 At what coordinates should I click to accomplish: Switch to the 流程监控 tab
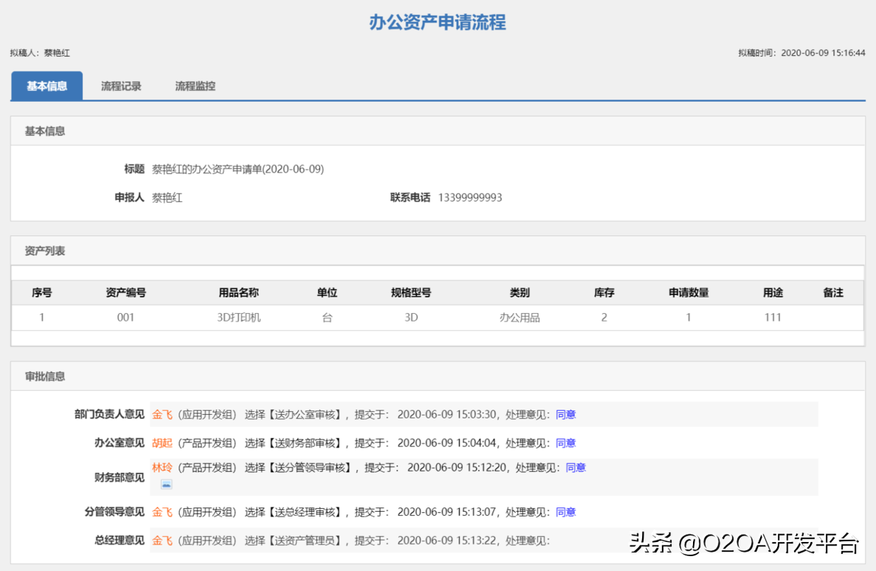(194, 86)
